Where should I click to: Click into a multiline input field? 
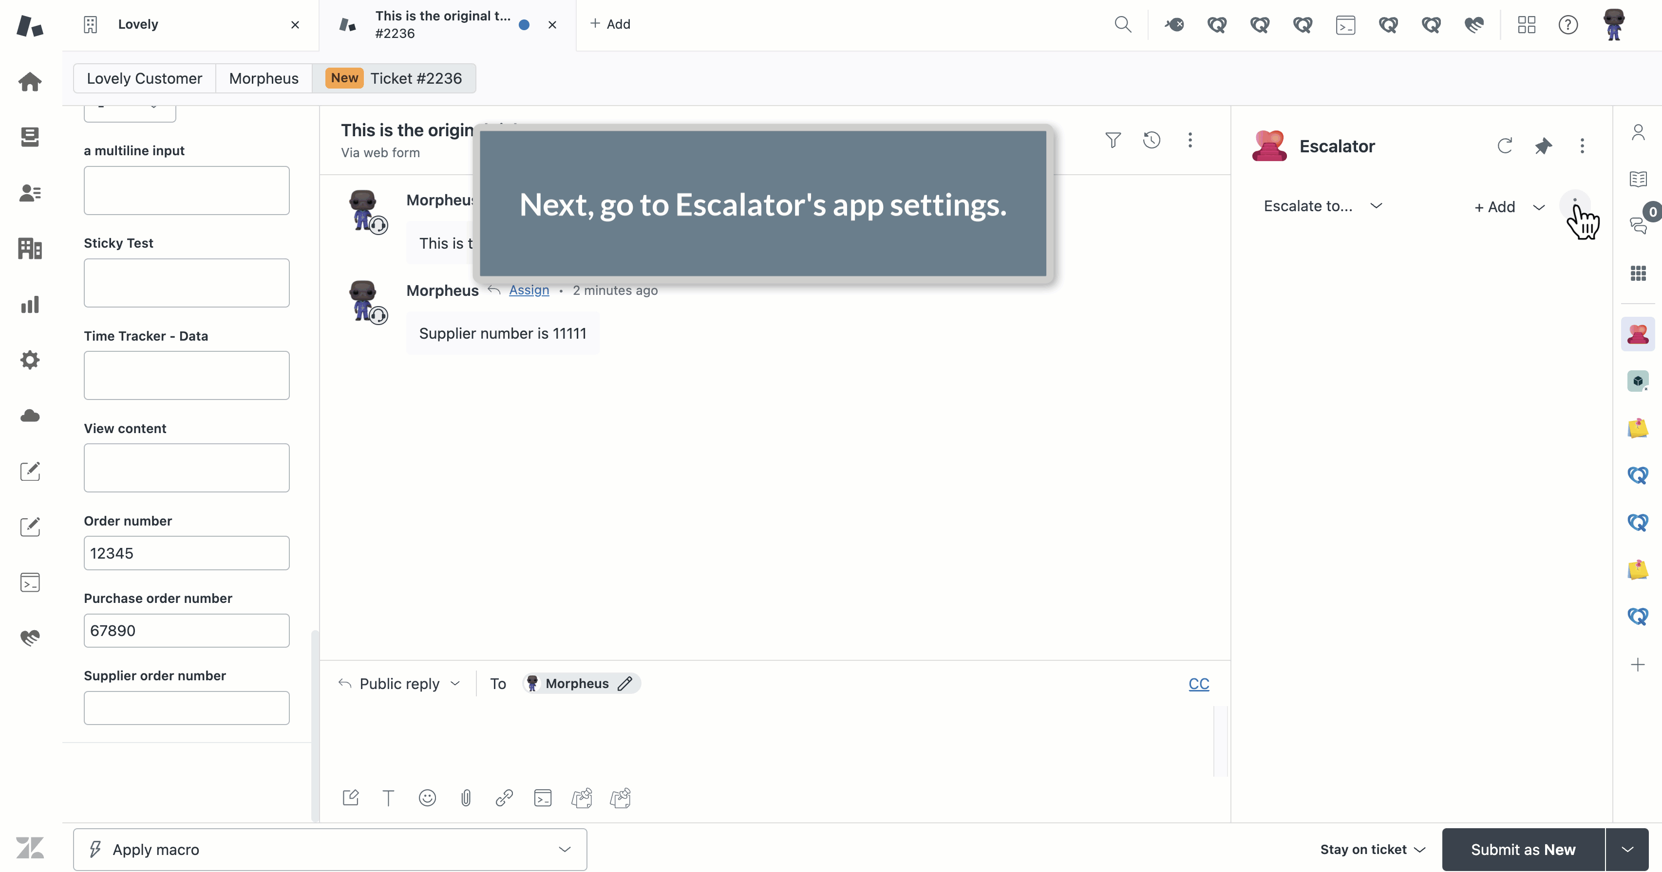[187, 190]
